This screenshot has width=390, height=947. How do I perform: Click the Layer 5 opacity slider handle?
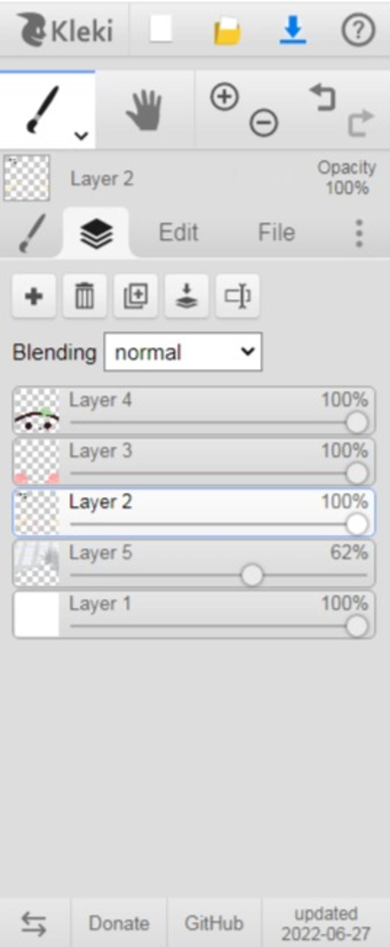(252, 575)
